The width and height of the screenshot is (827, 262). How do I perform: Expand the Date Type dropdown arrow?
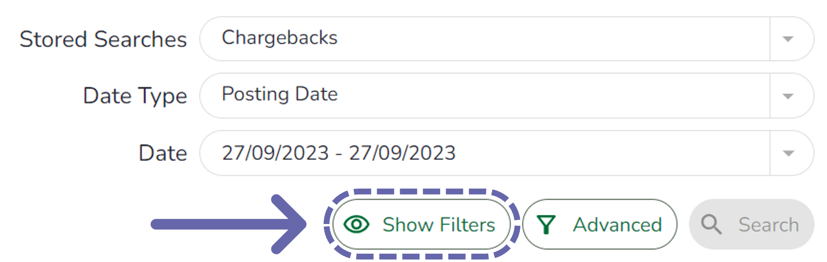click(788, 96)
